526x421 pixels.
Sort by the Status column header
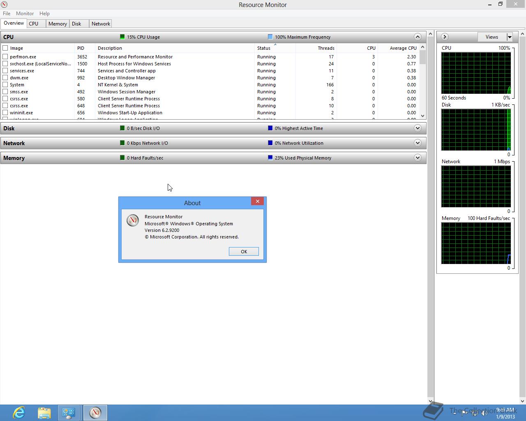[275, 48]
